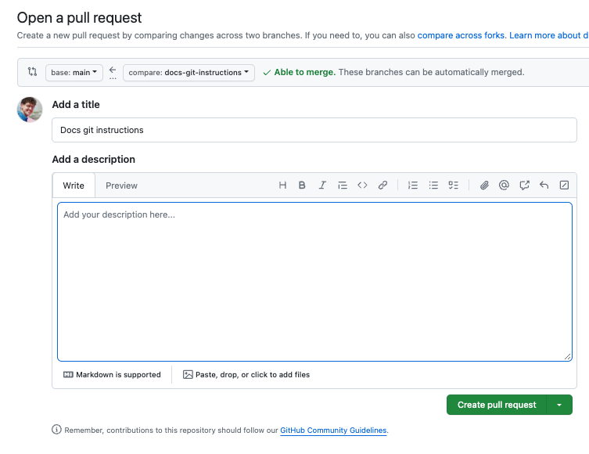Click the Add a description label
589x454 pixels.
[x=94, y=160]
